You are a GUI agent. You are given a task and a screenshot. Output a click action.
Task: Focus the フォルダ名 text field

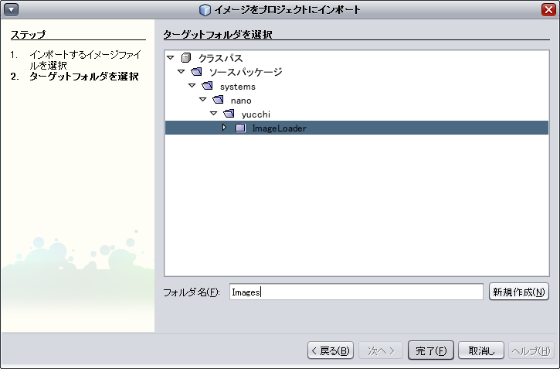[x=355, y=292]
